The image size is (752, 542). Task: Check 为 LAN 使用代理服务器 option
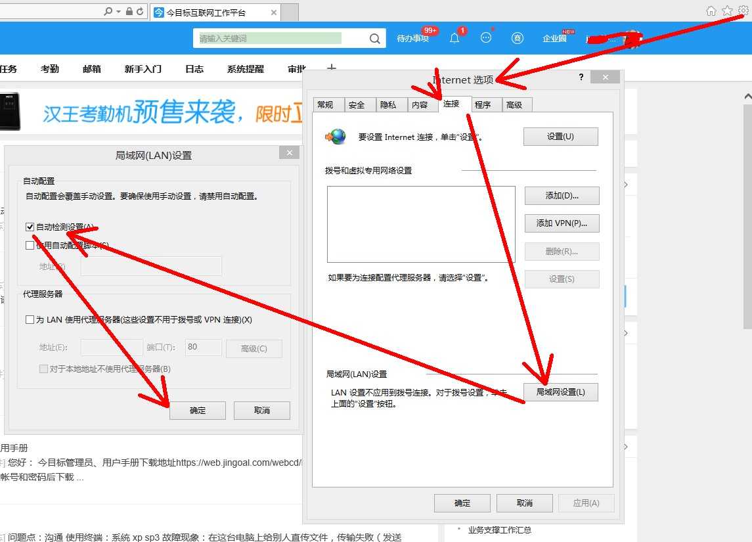[x=30, y=320]
